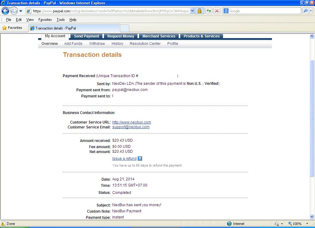Viewport: 315px width, 228px height.
Task: Click the magnifier Search button
Action: point(305,11)
